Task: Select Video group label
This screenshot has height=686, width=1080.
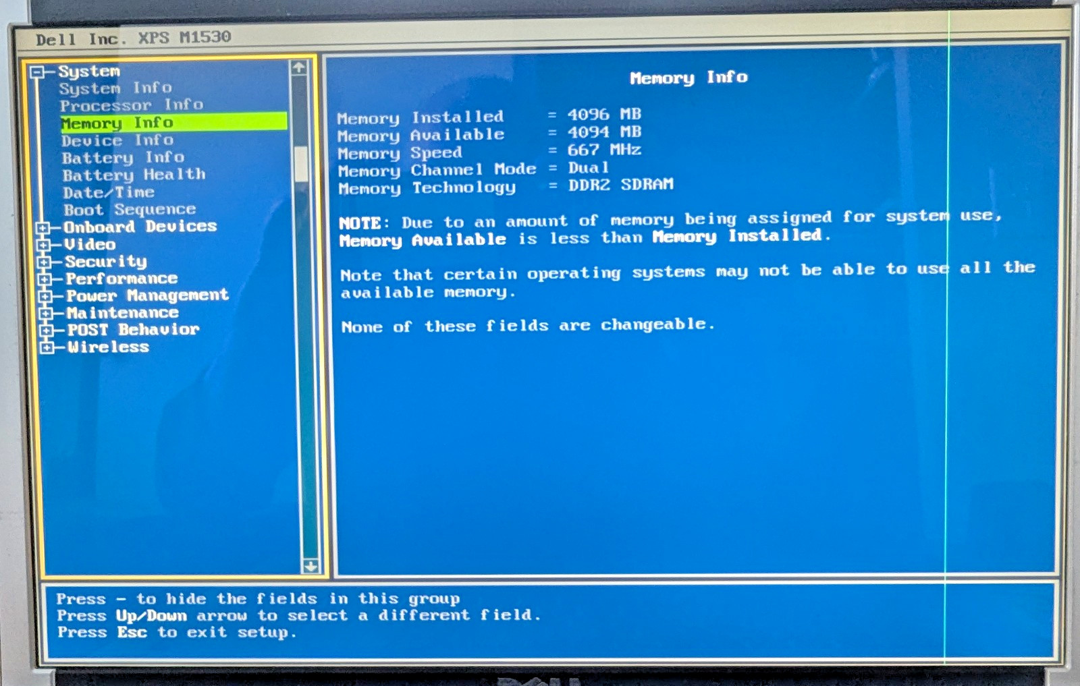Action: (x=90, y=244)
